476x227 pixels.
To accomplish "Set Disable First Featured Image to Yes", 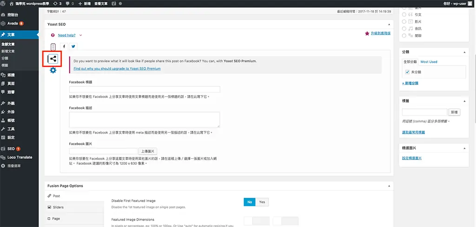I will pyautogui.click(x=262, y=202).
